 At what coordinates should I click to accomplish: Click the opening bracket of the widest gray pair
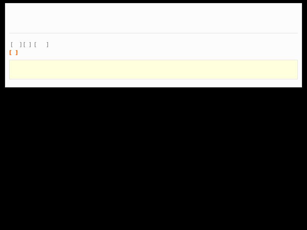(x=35, y=44)
